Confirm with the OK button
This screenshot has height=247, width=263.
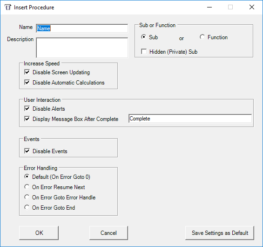(39, 233)
